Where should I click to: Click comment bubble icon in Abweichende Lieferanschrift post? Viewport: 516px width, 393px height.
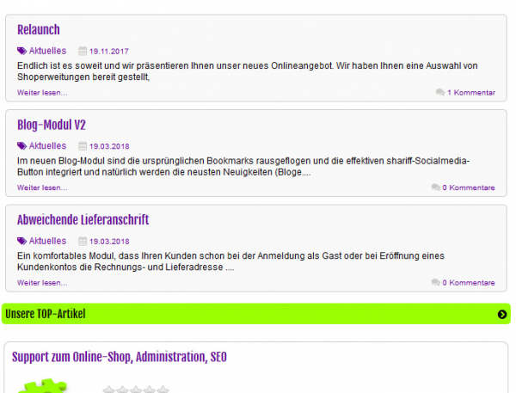436,282
